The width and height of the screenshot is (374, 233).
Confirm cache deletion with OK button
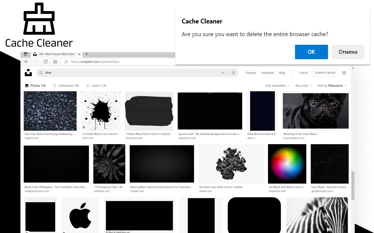[311, 52]
